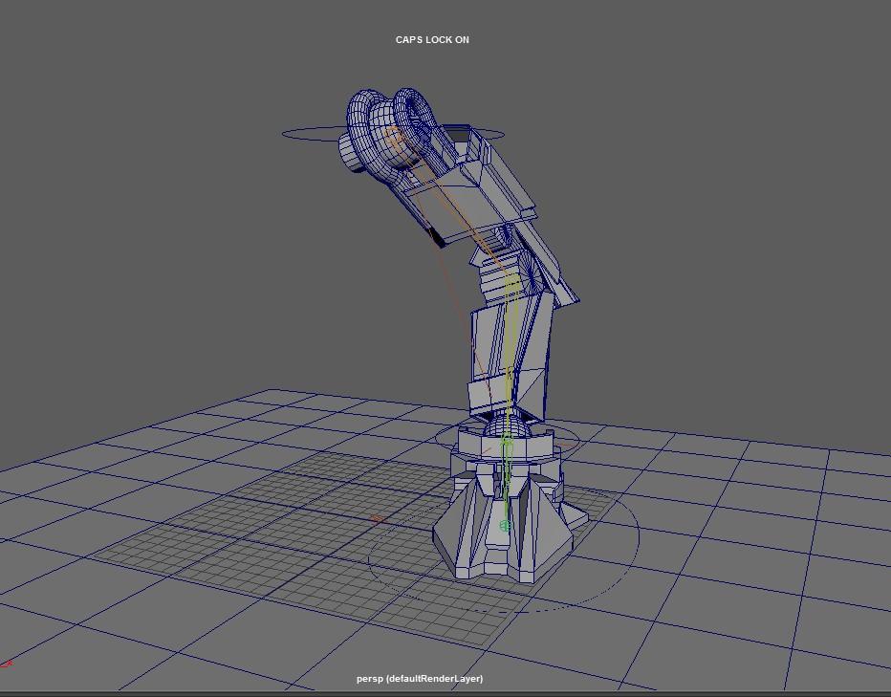Select the cylinder cap beside the torus rings
891x697 pixels.
(x=351, y=152)
